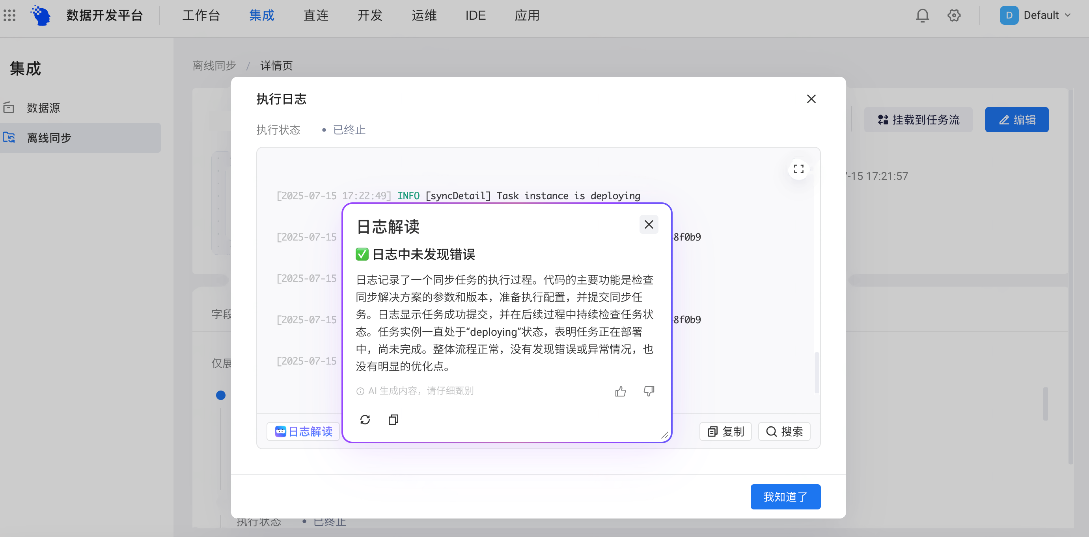Viewport: 1089px width, 537px height.
Task: Select 离线同步 in the sidebar
Action: click(80, 138)
